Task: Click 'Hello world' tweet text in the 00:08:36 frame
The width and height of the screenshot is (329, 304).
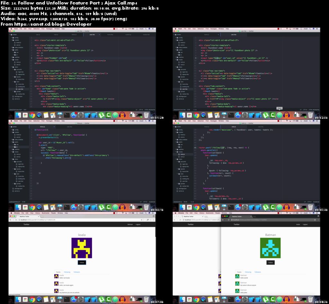Action: coord(244,278)
